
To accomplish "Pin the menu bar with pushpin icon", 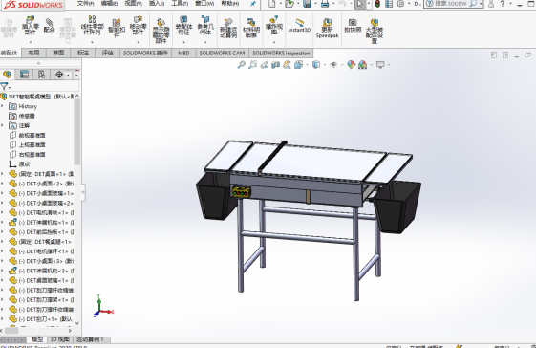I will 253,4.
